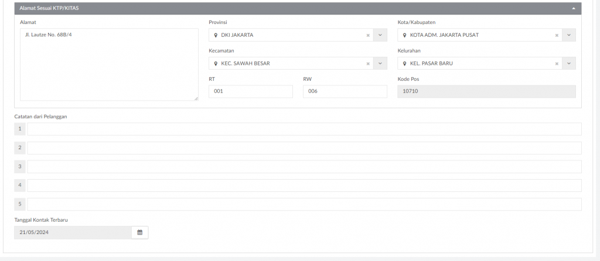Click customer note field number 4
This screenshot has width=600, height=261.
[304, 186]
